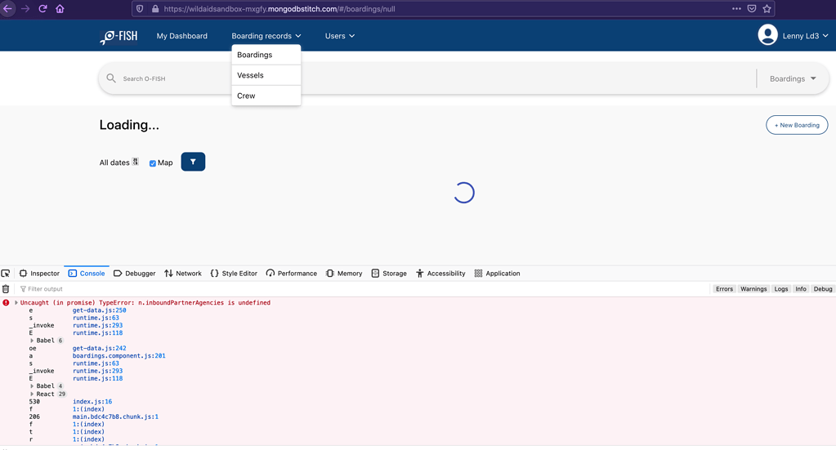
Task: Toggle the Warnings console filter
Action: click(x=753, y=289)
